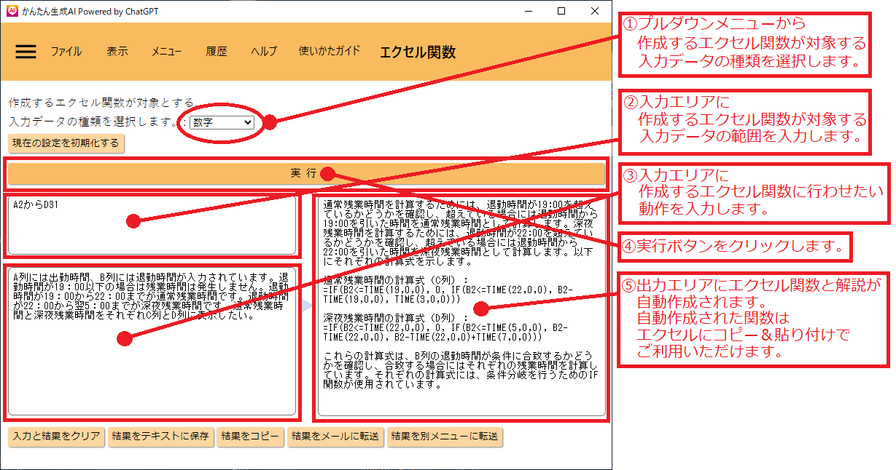Click 結果をコピー button
This screenshot has height=470, width=896.
[250, 437]
